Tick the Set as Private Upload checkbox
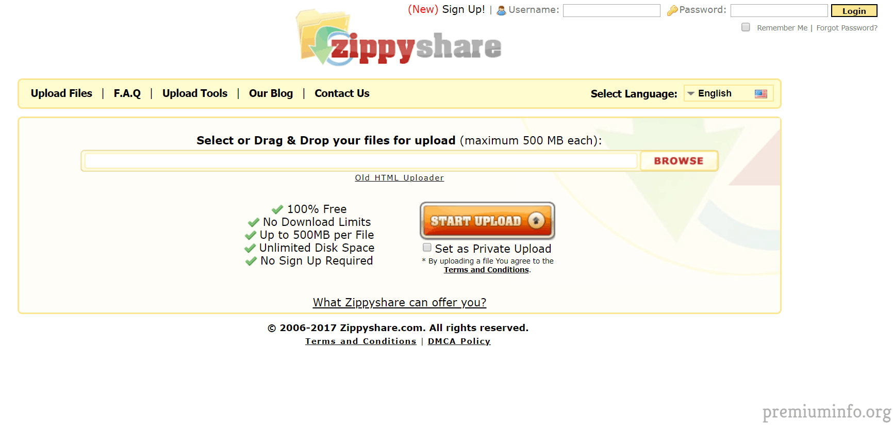893x426 pixels. [x=427, y=248]
